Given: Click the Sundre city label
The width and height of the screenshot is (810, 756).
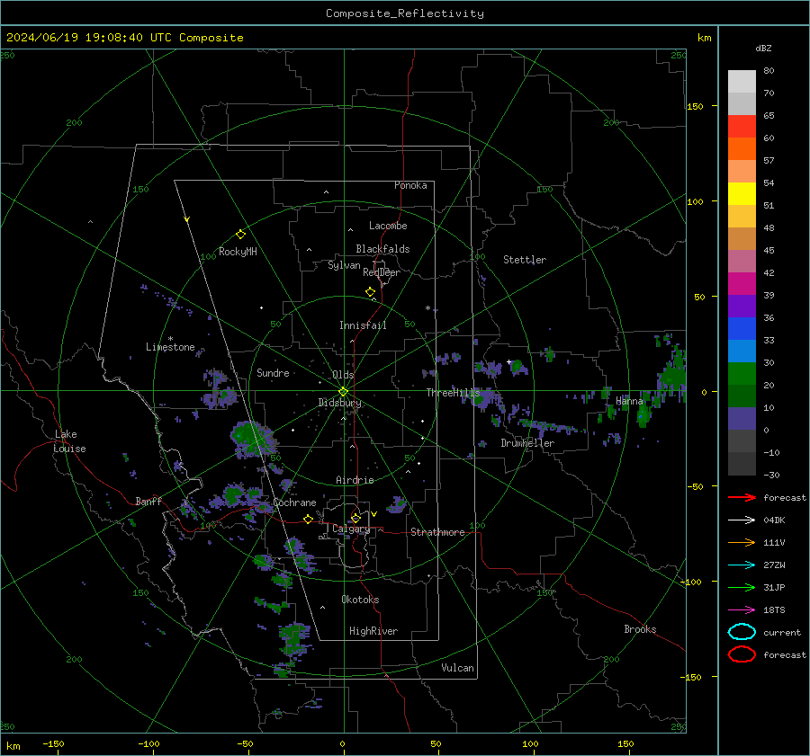Looking at the screenshot, I should [273, 372].
